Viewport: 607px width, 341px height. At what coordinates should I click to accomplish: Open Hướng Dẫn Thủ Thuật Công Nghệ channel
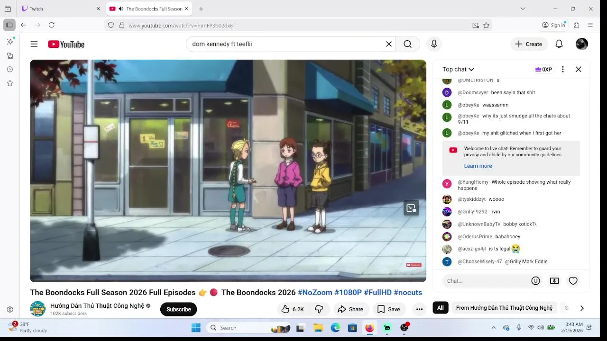click(x=97, y=305)
